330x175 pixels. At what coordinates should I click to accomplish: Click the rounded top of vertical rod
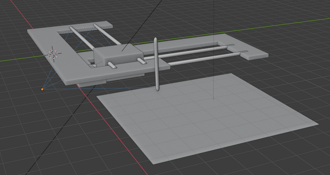click(156, 39)
